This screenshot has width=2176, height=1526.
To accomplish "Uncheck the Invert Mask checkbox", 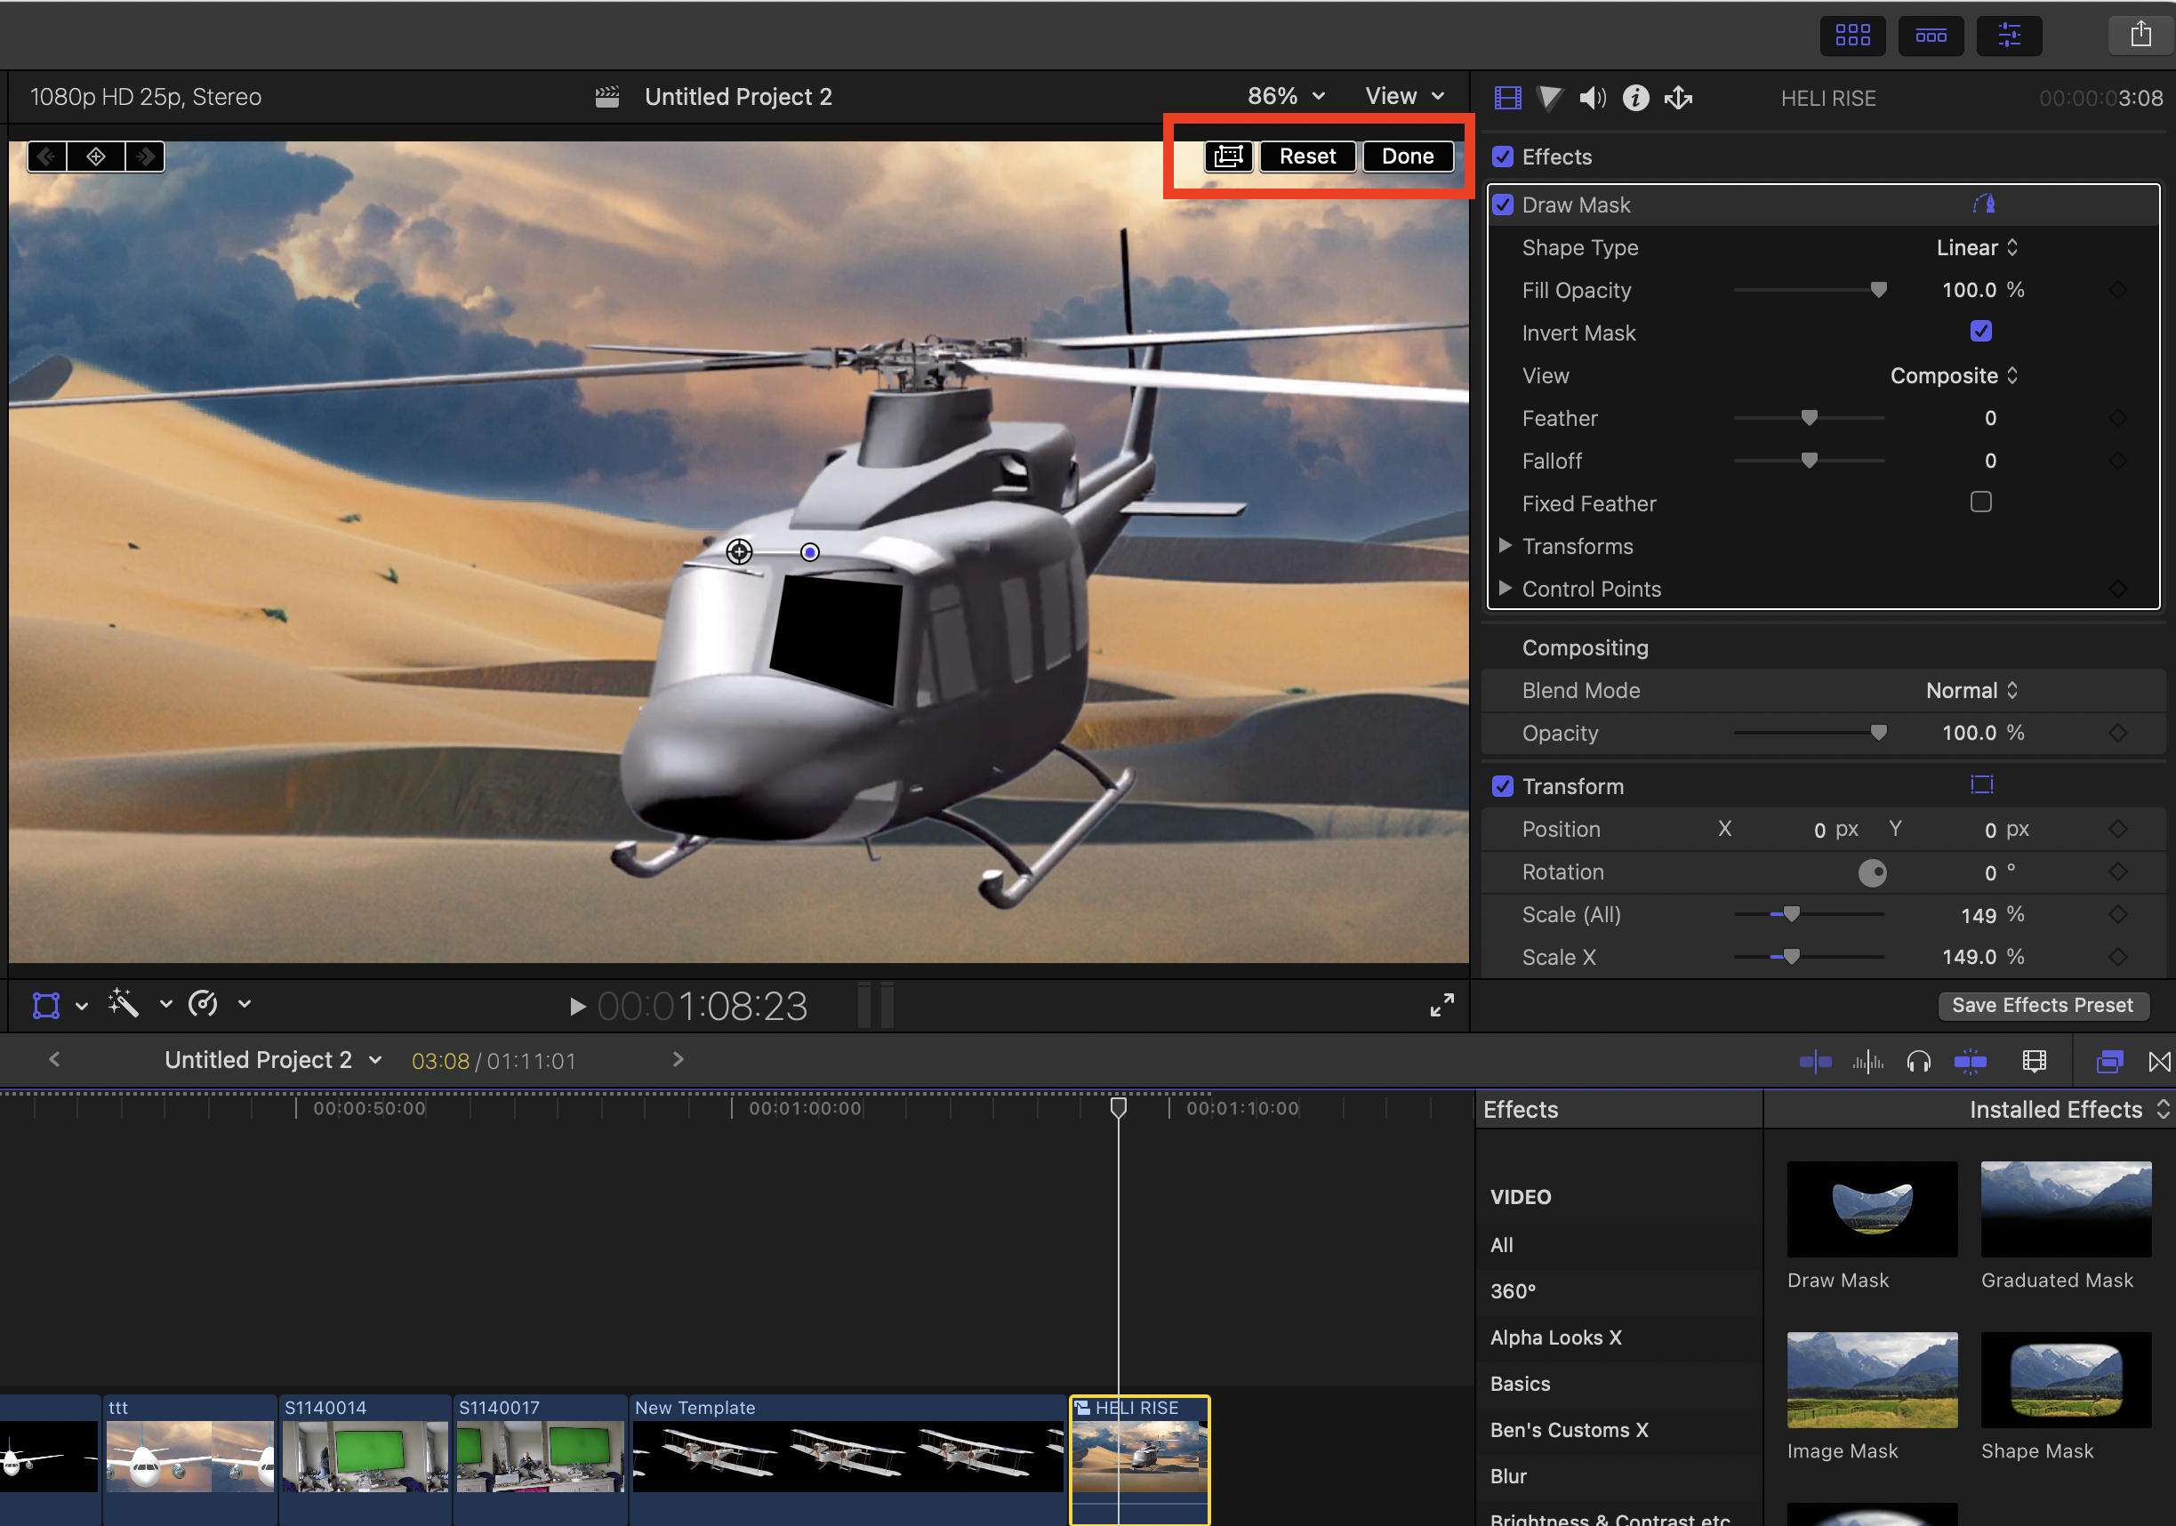I will (1980, 332).
